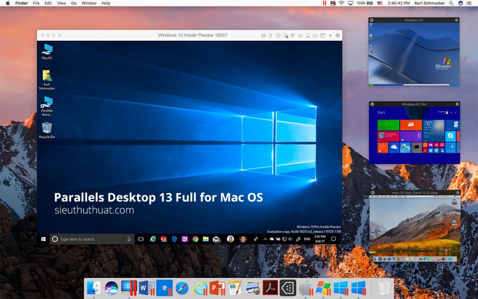Launch Adobe Acrobat from the Dock
The image size is (478, 299).
[270, 288]
